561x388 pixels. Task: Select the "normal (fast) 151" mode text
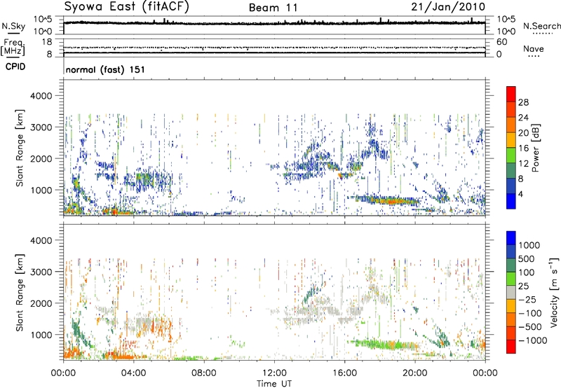(105, 69)
